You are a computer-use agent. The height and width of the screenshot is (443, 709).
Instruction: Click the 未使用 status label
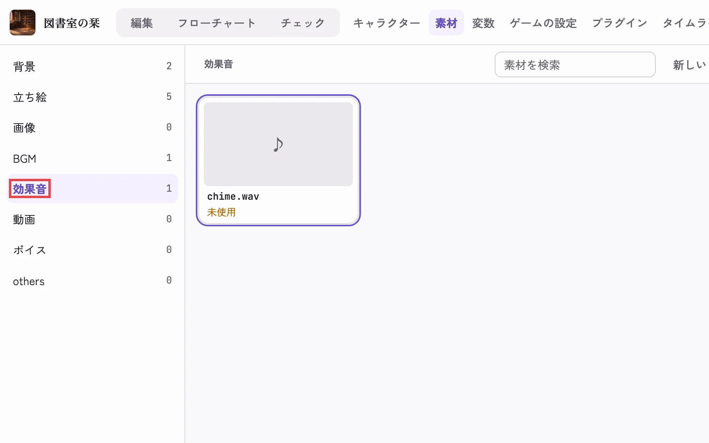click(x=221, y=212)
